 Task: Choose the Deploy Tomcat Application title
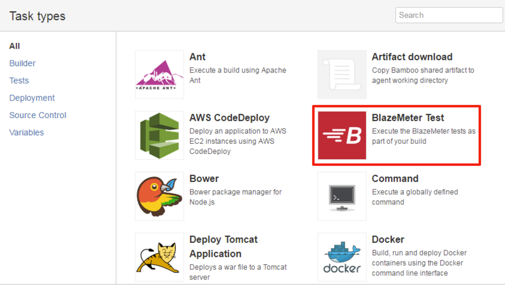[x=223, y=247]
